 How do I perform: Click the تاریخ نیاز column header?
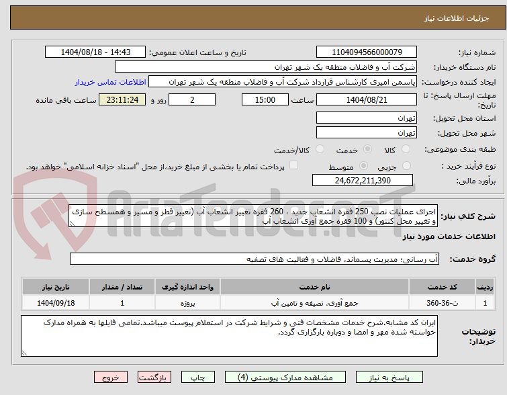56,287
